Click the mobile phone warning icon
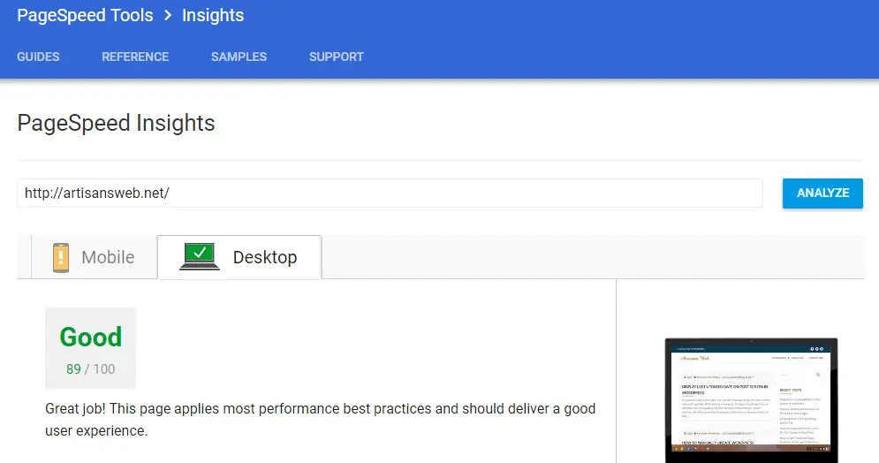The height and width of the screenshot is (463, 879). click(61, 257)
